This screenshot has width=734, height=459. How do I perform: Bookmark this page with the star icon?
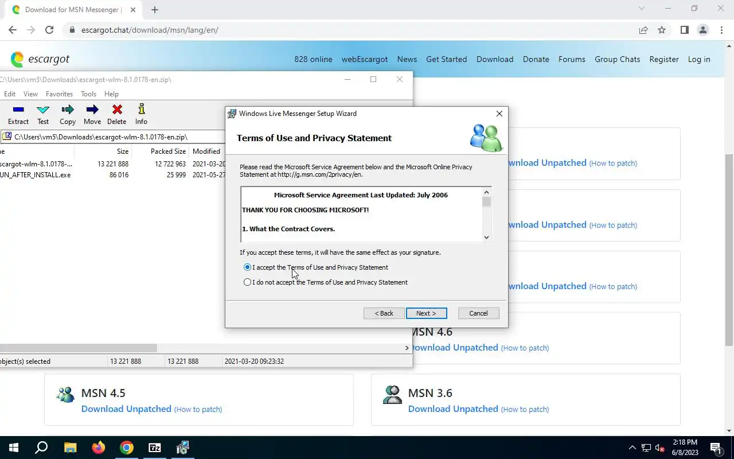coord(662,30)
